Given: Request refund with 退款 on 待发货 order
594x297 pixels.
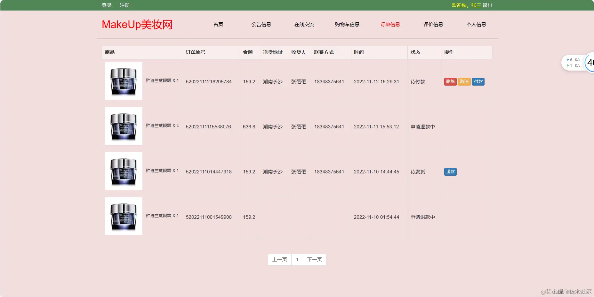Looking at the screenshot, I should pyautogui.click(x=450, y=171).
